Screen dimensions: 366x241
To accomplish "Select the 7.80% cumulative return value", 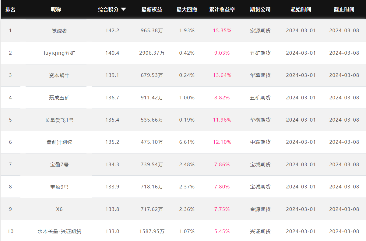I will pyautogui.click(x=222, y=187).
